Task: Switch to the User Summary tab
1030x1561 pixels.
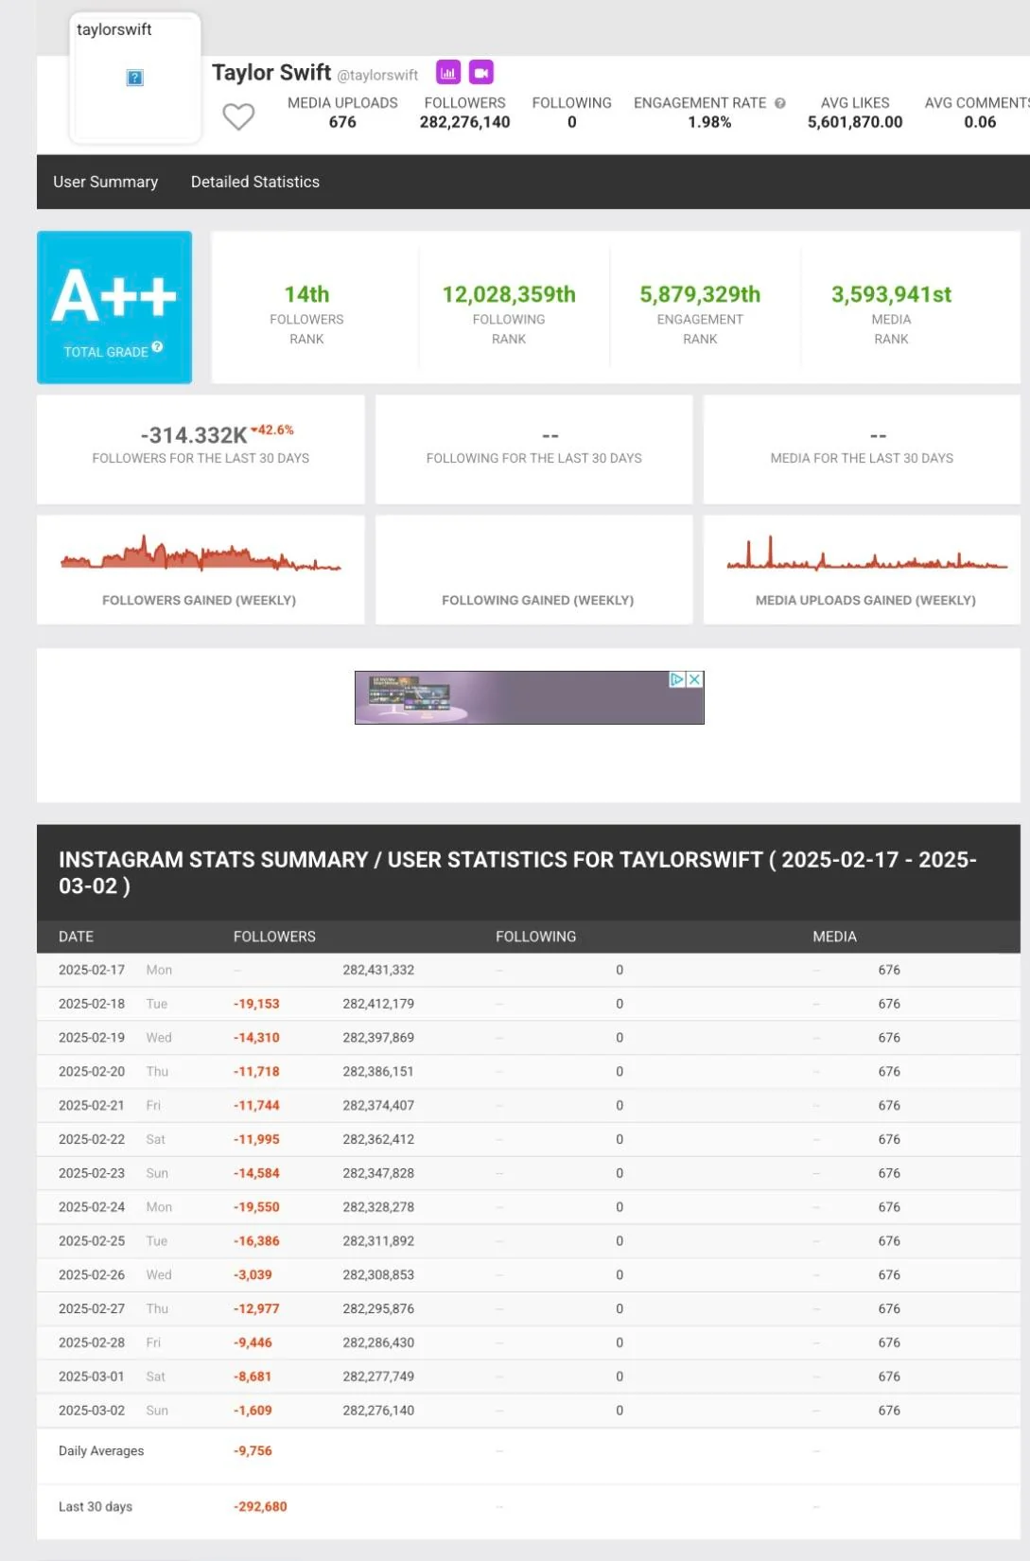Action: coord(106,182)
